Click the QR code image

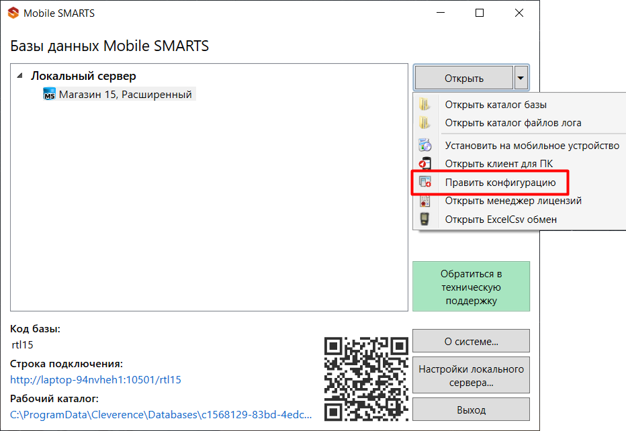(x=366, y=379)
